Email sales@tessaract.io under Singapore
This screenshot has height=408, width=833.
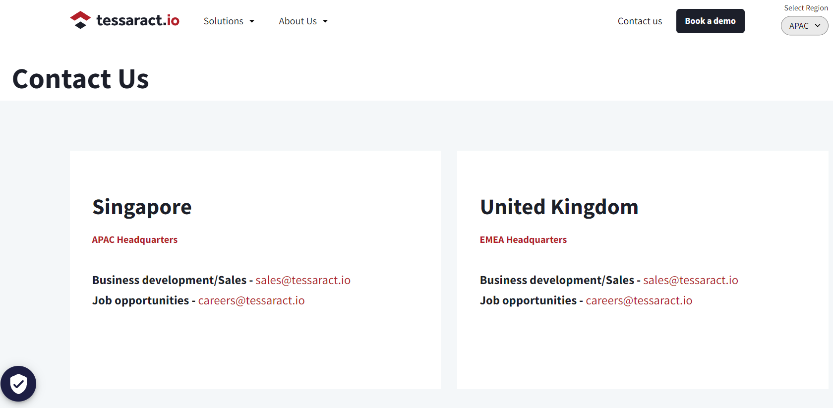pyautogui.click(x=303, y=280)
